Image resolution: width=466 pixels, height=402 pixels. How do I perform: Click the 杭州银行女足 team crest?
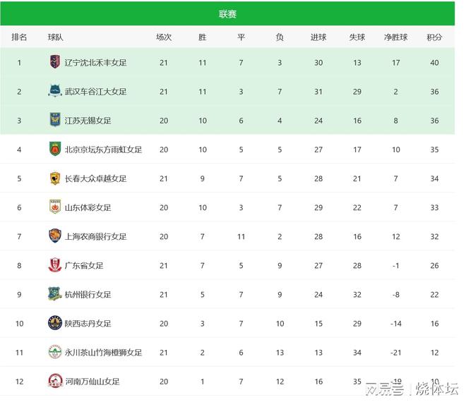(55, 294)
